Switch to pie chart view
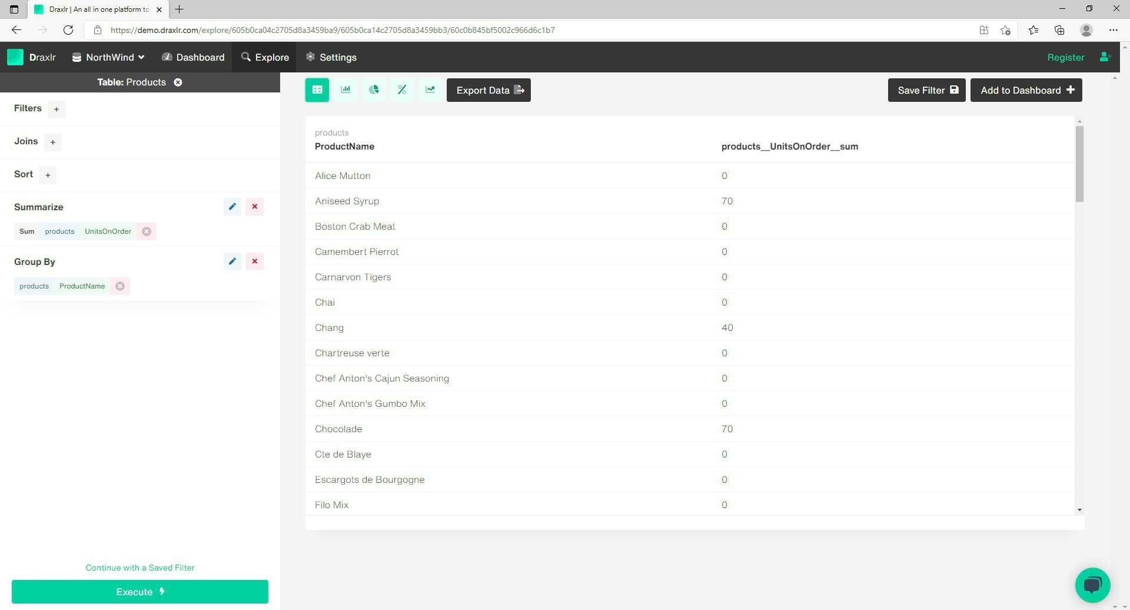Screen dimensions: 1130x610 (x=374, y=90)
